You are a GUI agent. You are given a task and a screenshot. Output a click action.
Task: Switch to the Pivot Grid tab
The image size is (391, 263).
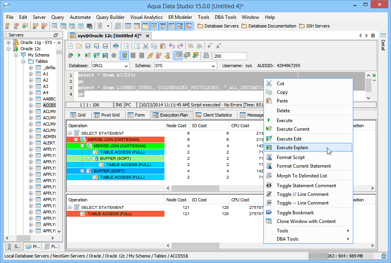[107, 115]
